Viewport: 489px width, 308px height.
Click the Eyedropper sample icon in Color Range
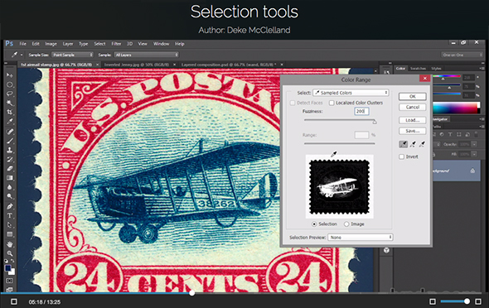point(403,144)
